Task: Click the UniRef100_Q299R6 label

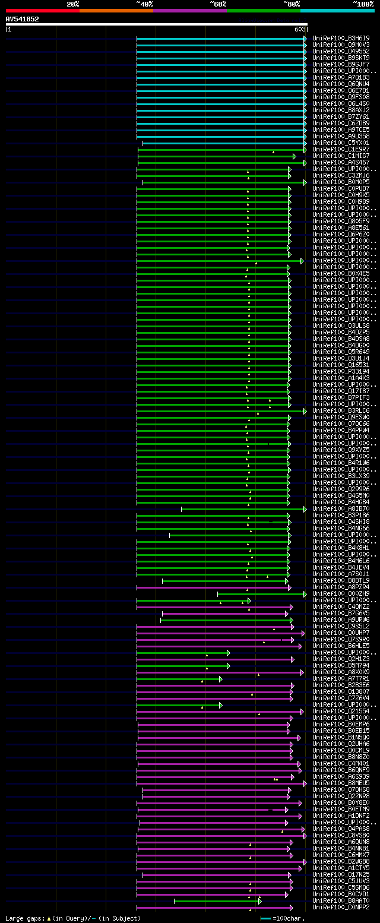Action: pyautogui.click(x=341, y=489)
